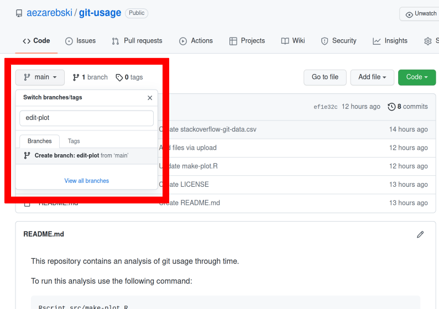Open the Insights tab
The image size is (439, 309).
pyautogui.click(x=390, y=41)
